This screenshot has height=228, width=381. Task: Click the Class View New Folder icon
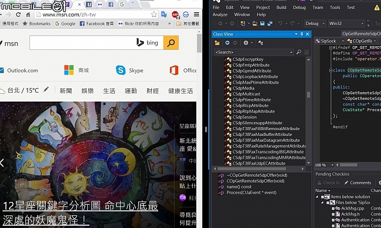[x=217, y=43]
